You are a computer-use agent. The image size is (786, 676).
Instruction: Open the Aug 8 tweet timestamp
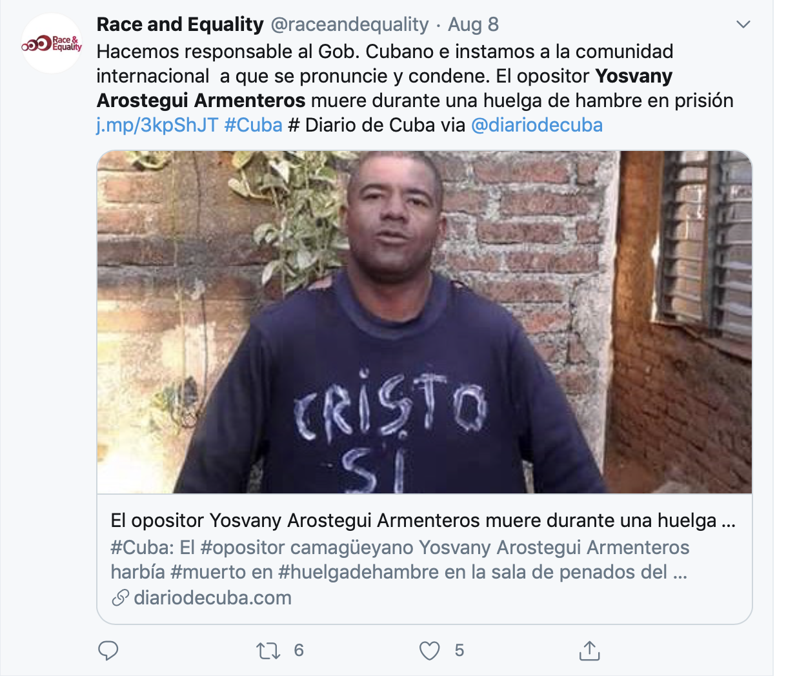pos(473,25)
